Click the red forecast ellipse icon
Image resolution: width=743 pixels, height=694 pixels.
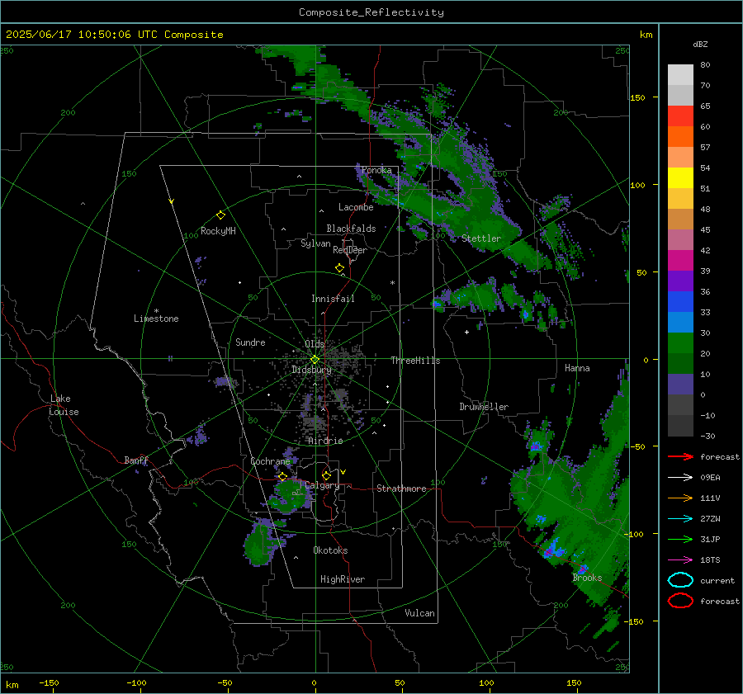(x=680, y=601)
